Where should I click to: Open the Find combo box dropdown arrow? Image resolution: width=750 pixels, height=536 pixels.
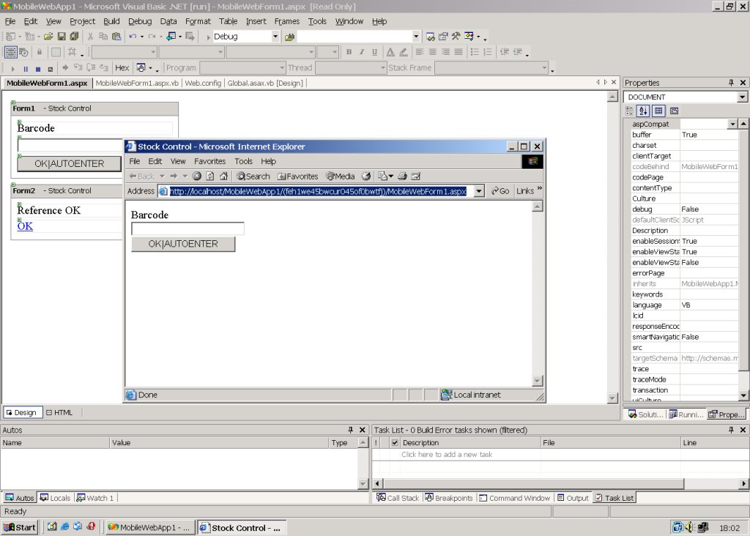[416, 37]
